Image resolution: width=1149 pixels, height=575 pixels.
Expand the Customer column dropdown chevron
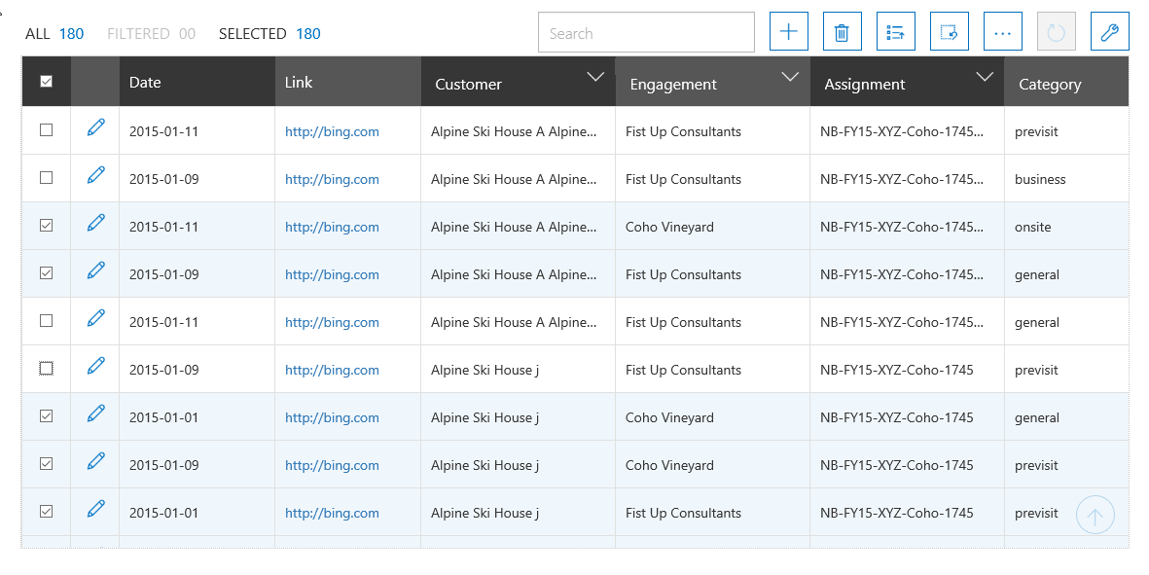tap(595, 76)
